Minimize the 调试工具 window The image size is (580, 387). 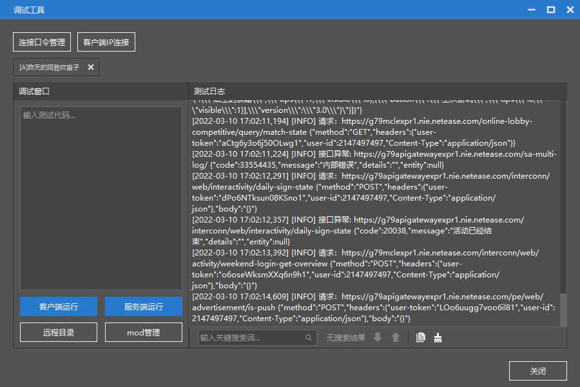click(532, 10)
